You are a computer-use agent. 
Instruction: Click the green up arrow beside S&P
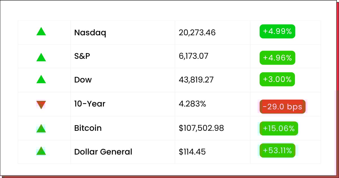(41, 57)
